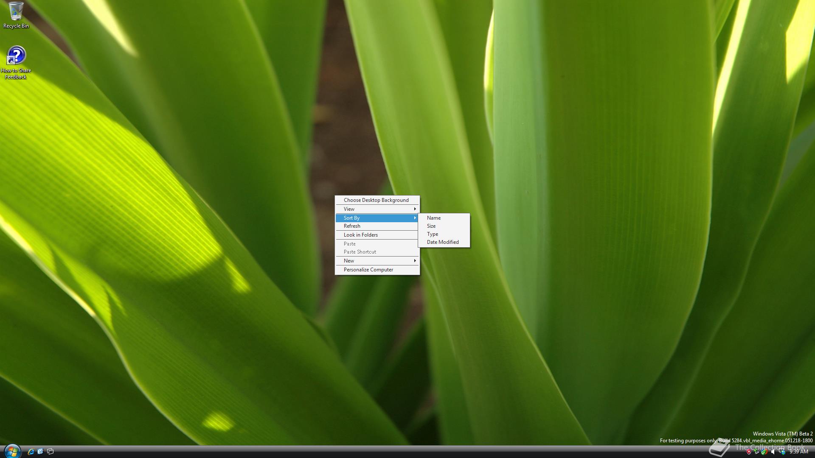Click the window switcher Quick Launch icon

click(x=51, y=452)
